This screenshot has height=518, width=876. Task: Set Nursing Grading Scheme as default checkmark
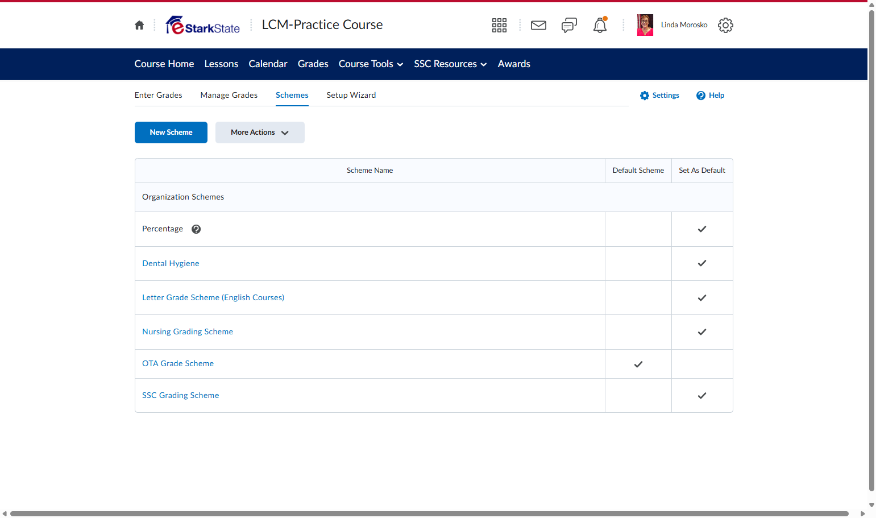pyautogui.click(x=702, y=332)
